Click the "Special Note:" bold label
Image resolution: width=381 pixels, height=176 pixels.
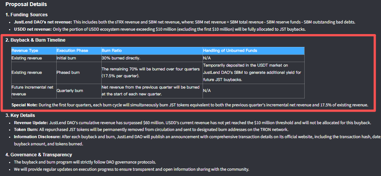click(24, 105)
